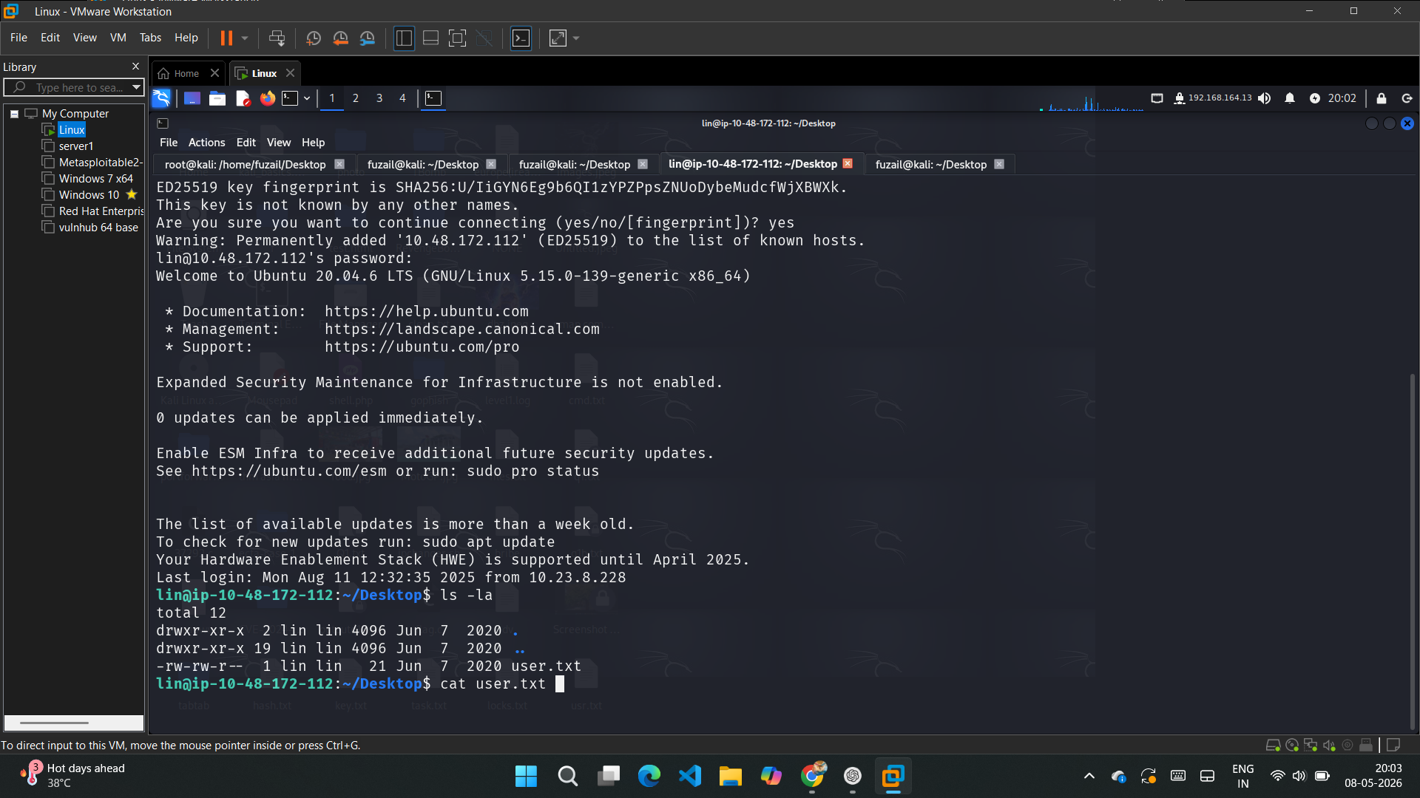
Task: Click the VMware hard disk status icon
Action: [x=1273, y=745]
